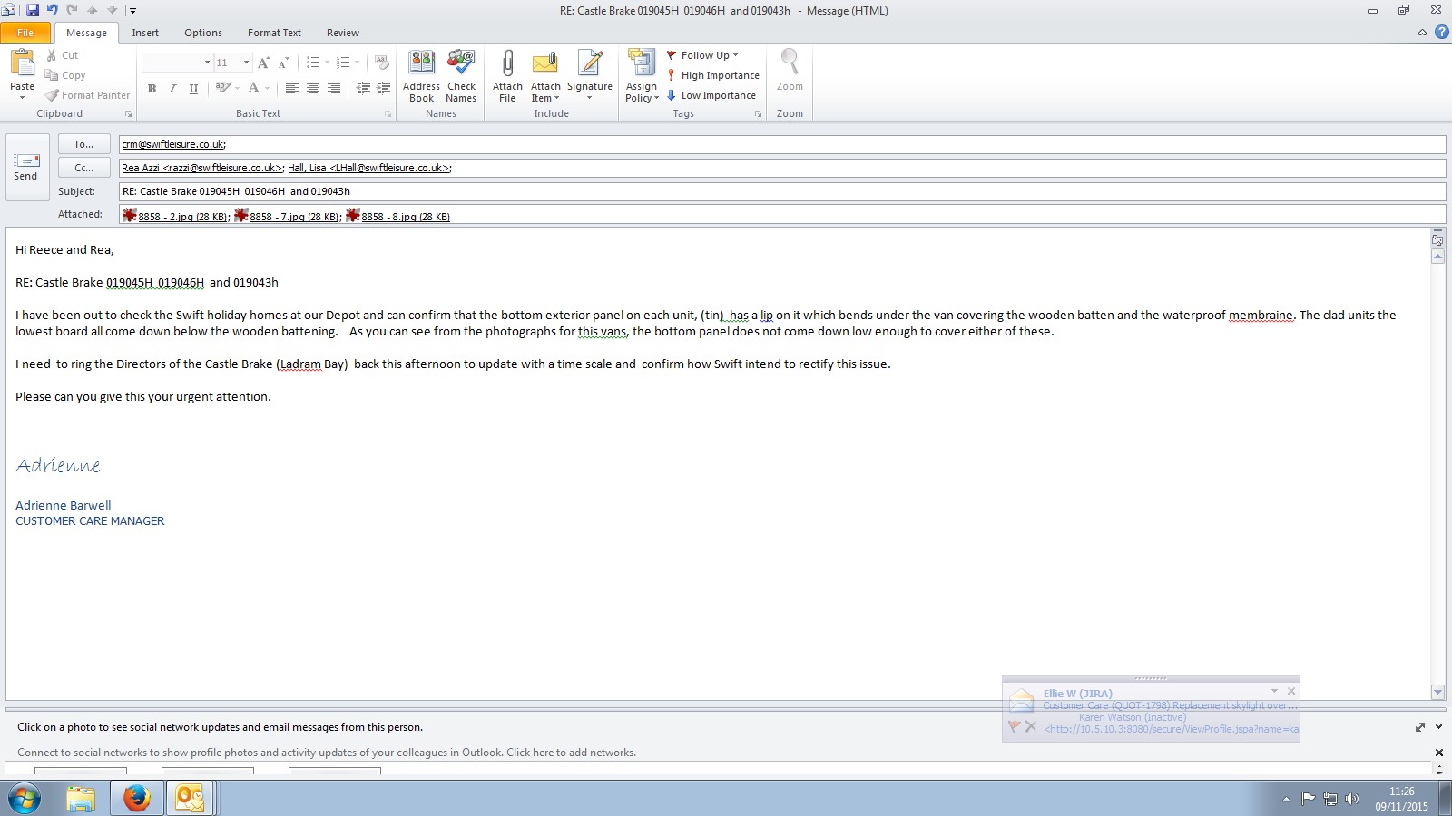Activate the Format Painter tool
This screenshot has width=1452, height=816.
[x=88, y=95]
